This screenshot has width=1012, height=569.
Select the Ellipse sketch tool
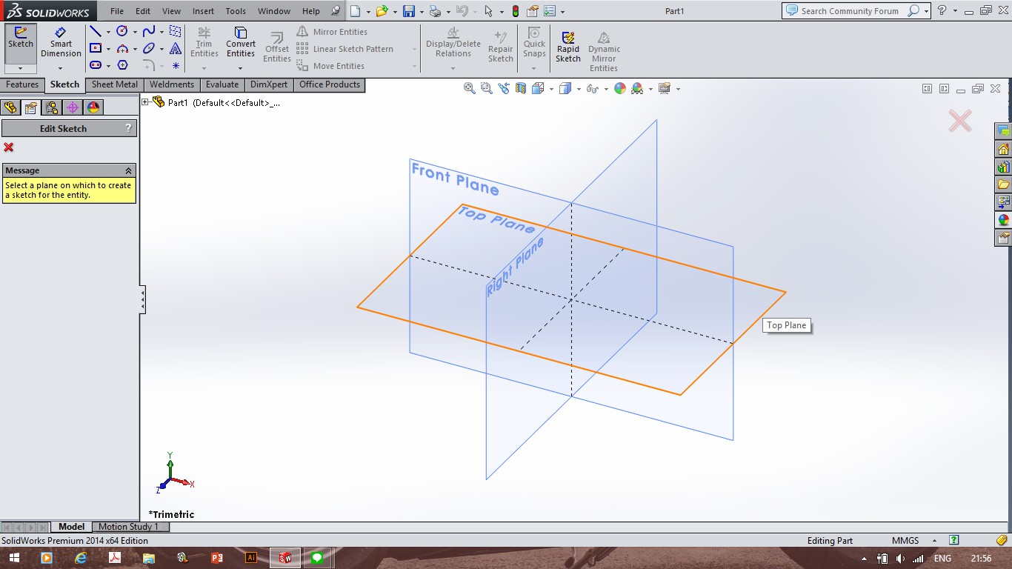tap(149, 48)
